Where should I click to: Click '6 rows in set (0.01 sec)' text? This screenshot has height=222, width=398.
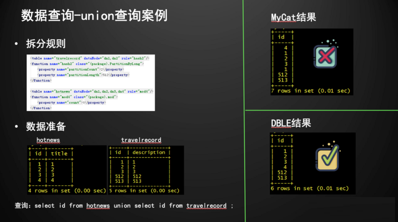point(309,188)
